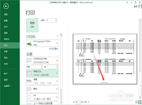This screenshot has height=105, width=142.
Task: Click the 至 end page field
Action: coord(52,67)
